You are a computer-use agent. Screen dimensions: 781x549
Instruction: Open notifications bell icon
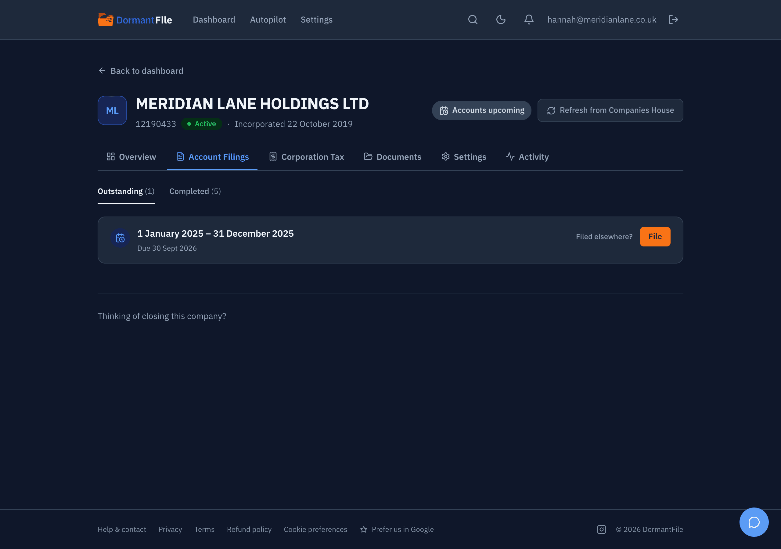tap(529, 20)
